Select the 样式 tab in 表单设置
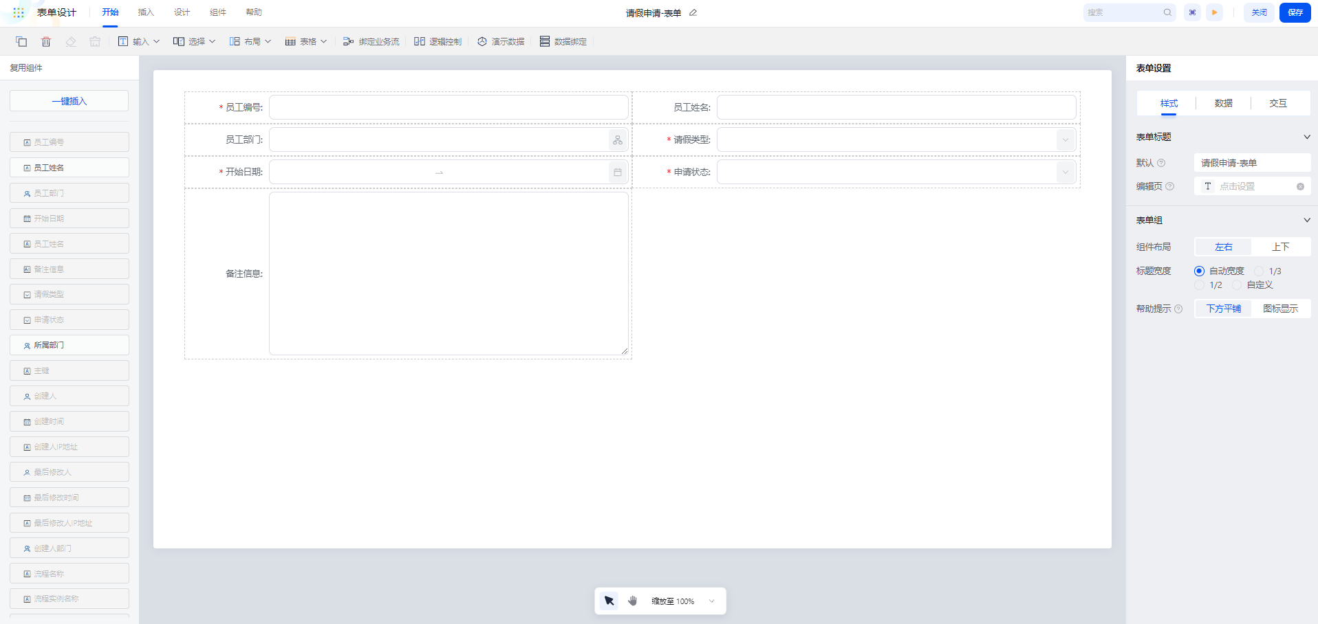Viewport: 1318px width, 624px height. [1169, 103]
